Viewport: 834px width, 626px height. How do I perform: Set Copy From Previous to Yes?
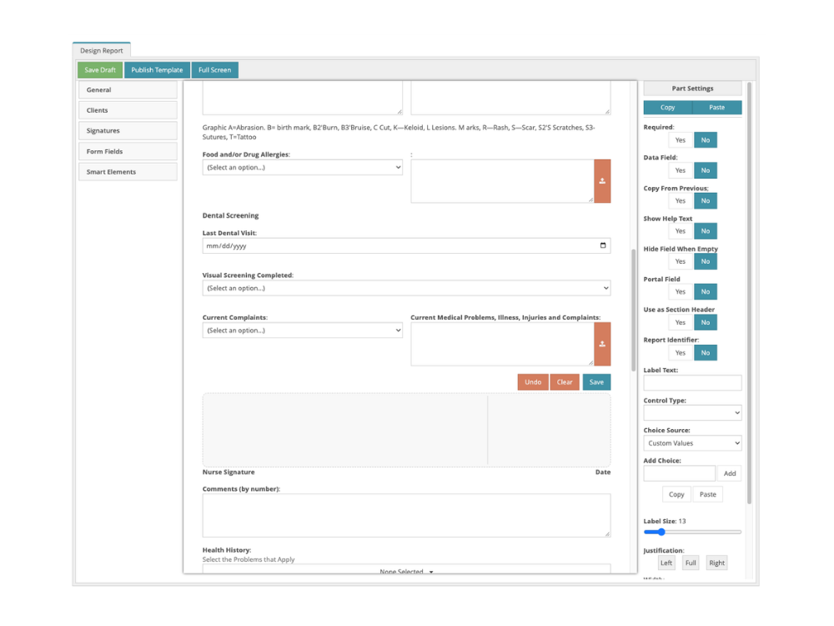point(681,200)
